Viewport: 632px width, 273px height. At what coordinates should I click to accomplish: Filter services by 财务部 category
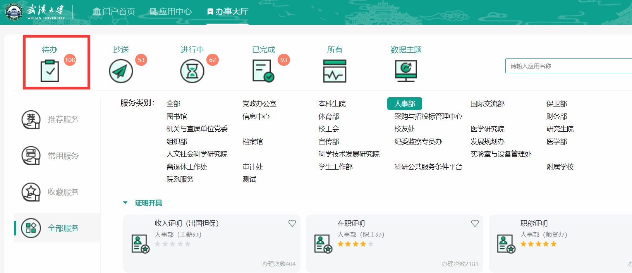pos(556,117)
